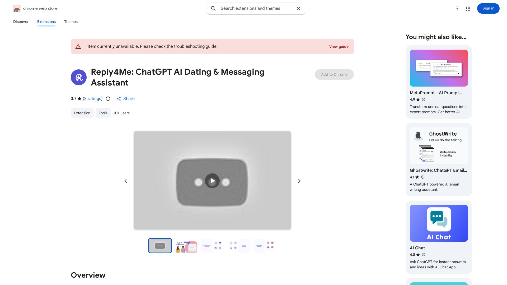Click the Share icon link

(119, 99)
